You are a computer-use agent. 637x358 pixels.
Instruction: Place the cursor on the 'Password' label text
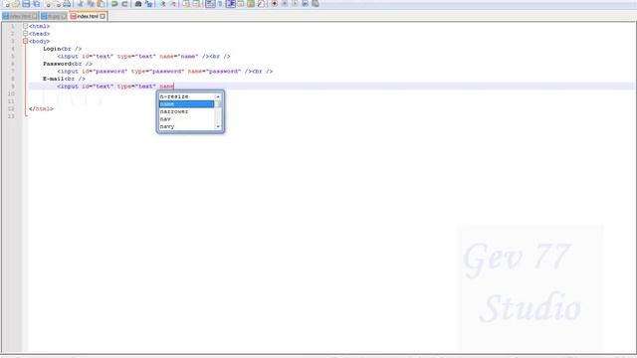pos(57,64)
